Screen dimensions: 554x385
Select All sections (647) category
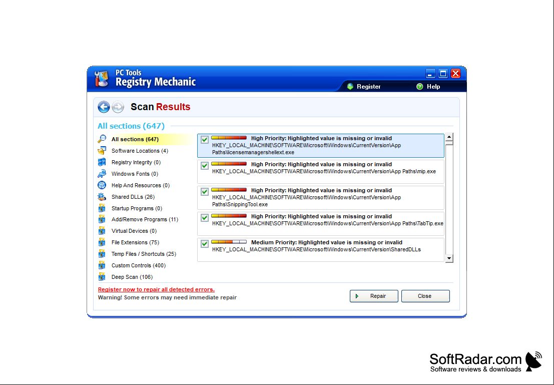click(135, 139)
